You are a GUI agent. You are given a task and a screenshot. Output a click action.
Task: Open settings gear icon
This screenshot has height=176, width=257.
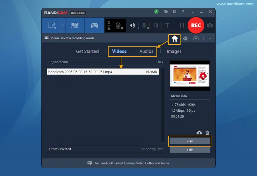point(185,38)
